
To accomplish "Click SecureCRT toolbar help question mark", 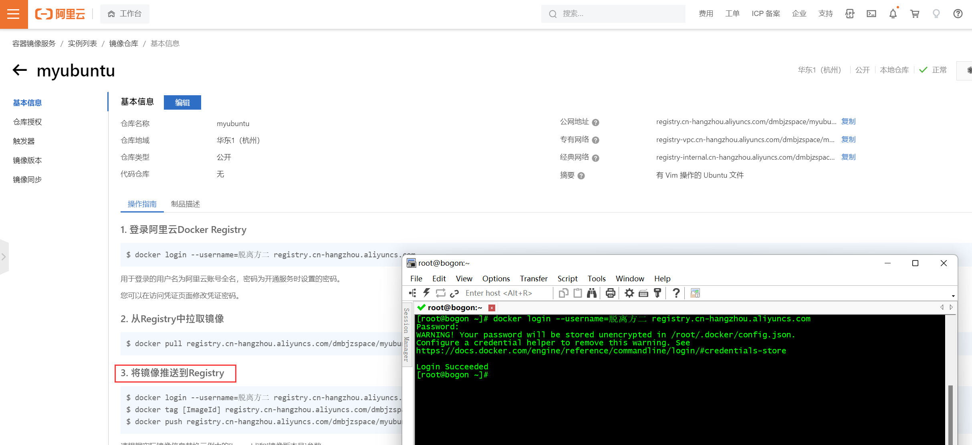I will point(676,293).
